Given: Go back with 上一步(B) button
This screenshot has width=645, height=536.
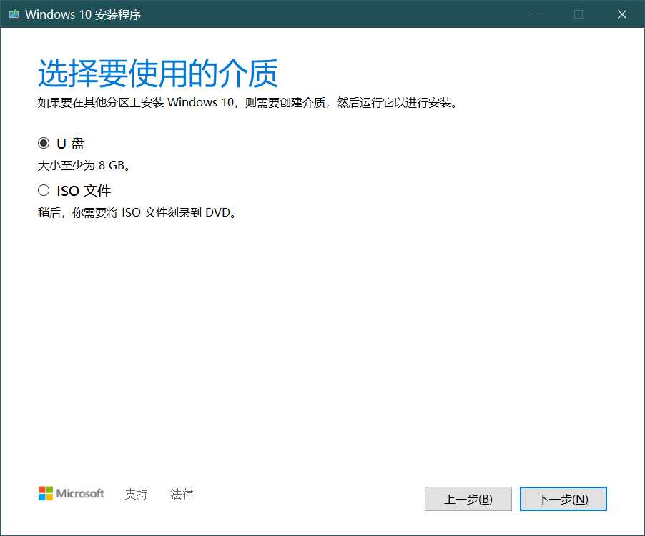Looking at the screenshot, I should coord(468,499).
